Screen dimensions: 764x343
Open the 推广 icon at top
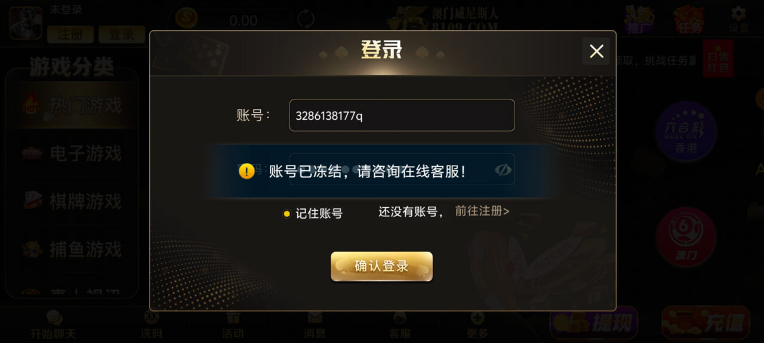637,19
